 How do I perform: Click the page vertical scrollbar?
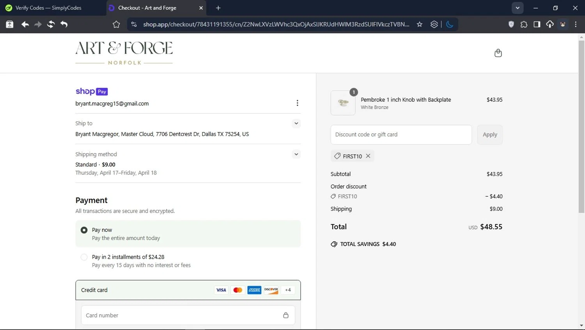[x=581, y=127]
